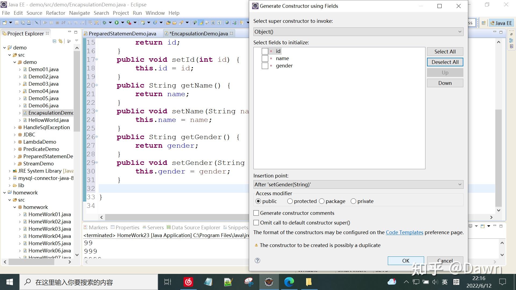
Task: Toggle Skip All Breakpoints icon
Action: point(37,23)
